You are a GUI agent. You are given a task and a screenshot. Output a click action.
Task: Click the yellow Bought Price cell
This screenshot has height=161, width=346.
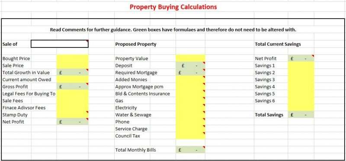pos(72,58)
